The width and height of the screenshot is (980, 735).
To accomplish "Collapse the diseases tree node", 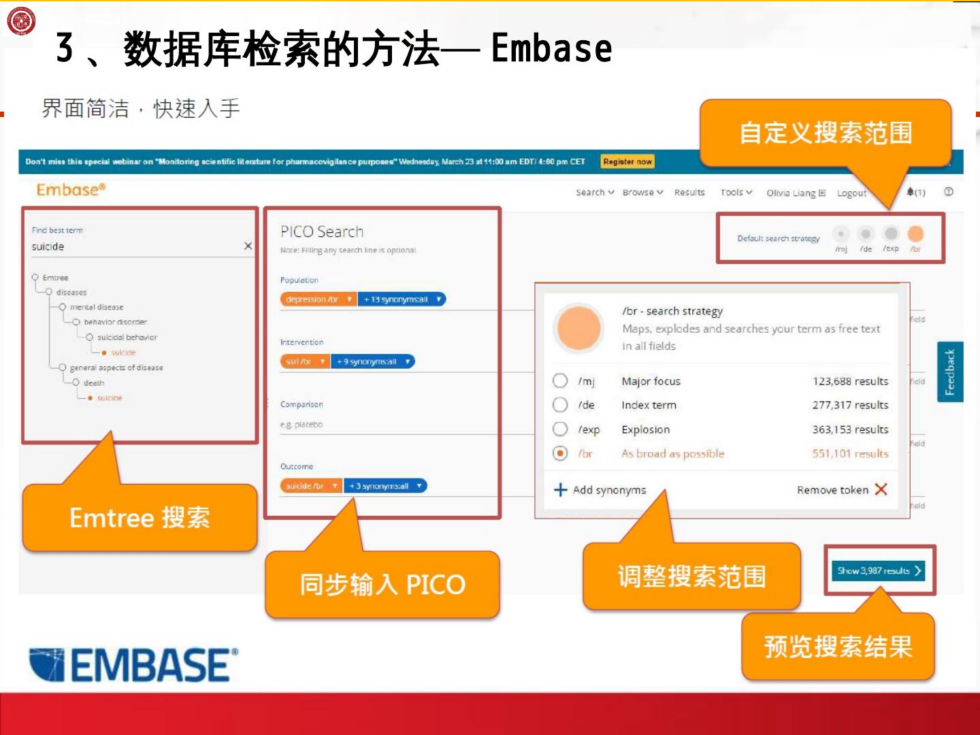I will coord(48,292).
